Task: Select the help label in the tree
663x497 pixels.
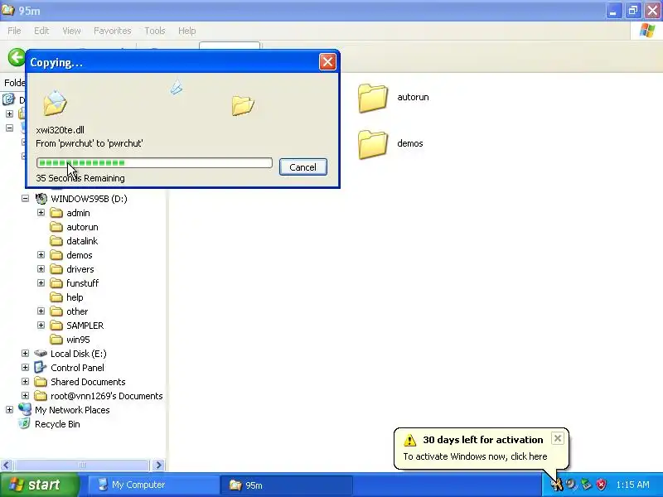Action: (x=75, y=297)
